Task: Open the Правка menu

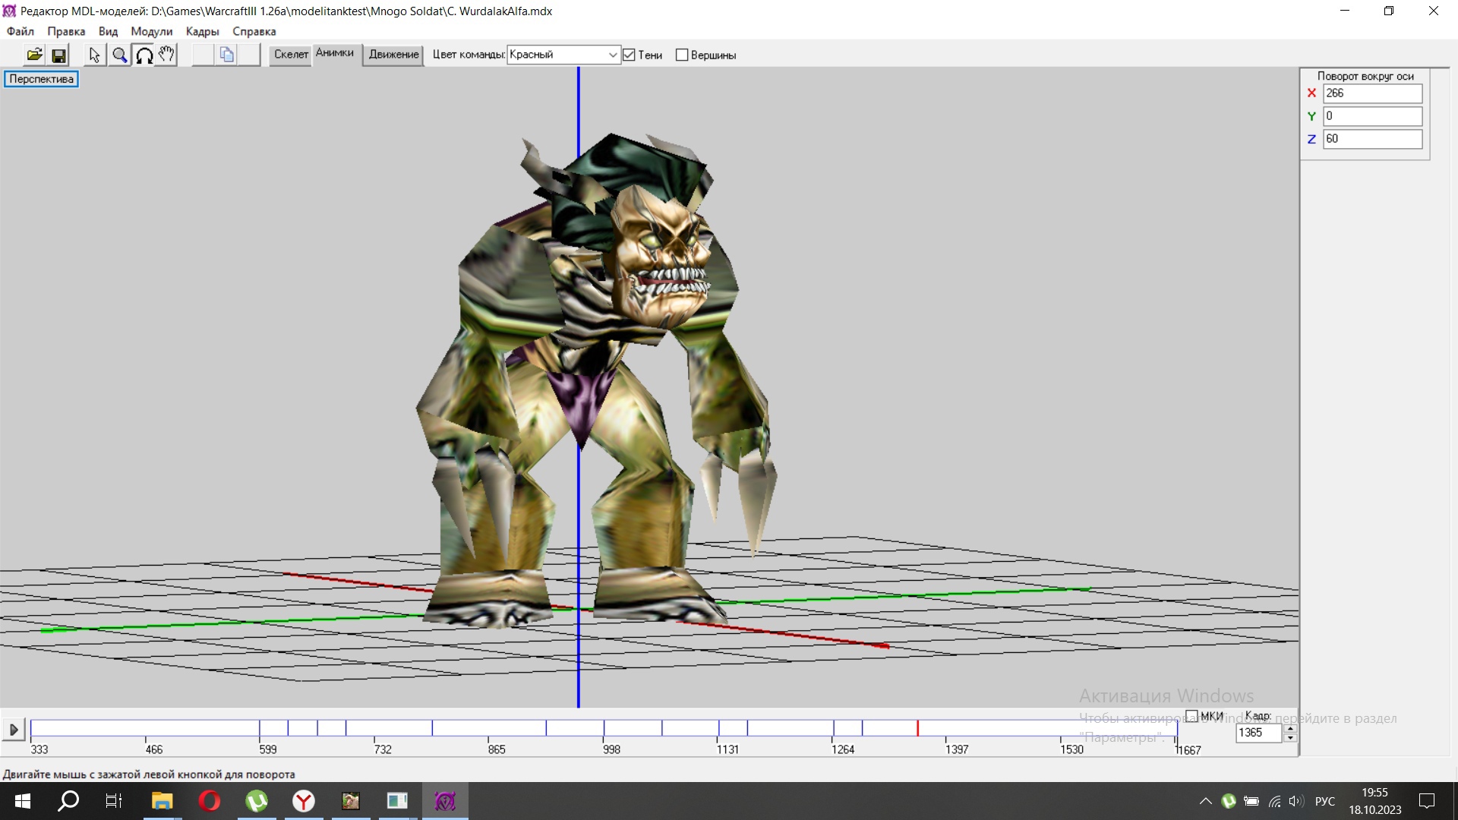Action: coord(66,31)
